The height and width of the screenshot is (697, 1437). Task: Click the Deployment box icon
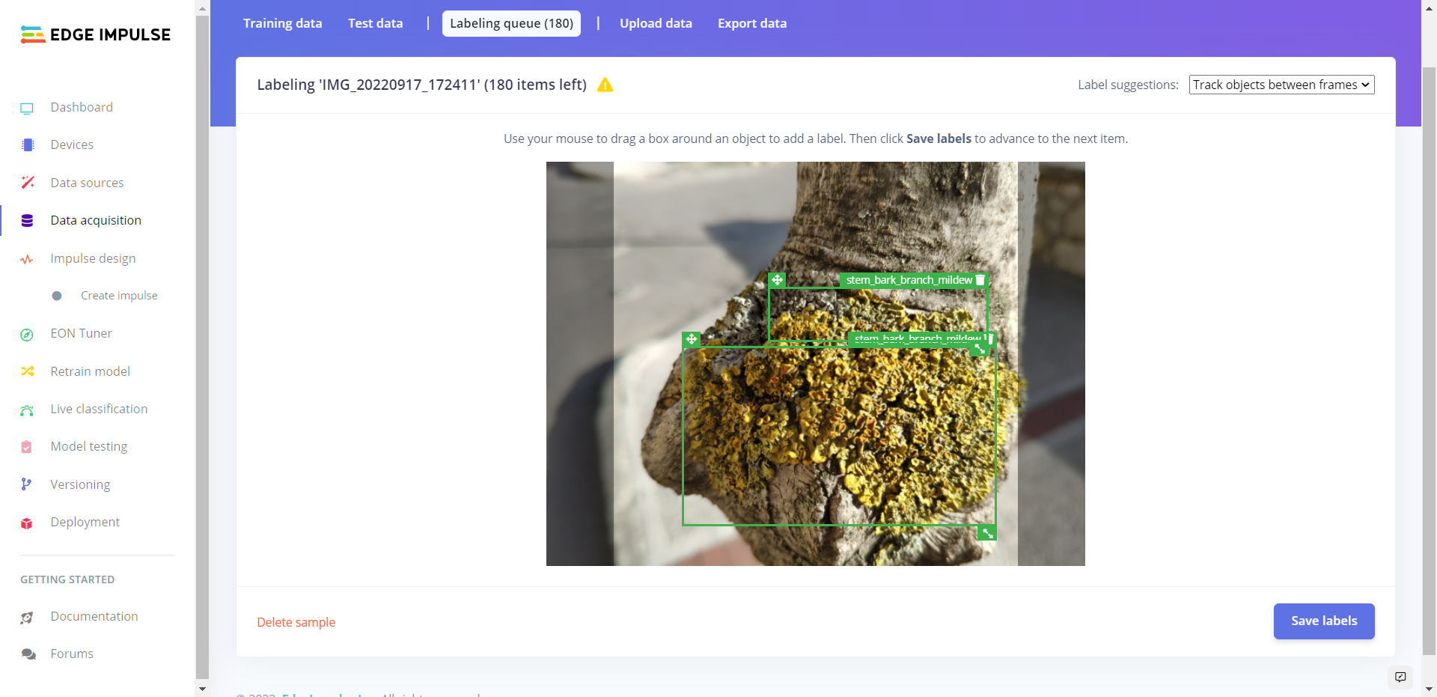(28, 523)
